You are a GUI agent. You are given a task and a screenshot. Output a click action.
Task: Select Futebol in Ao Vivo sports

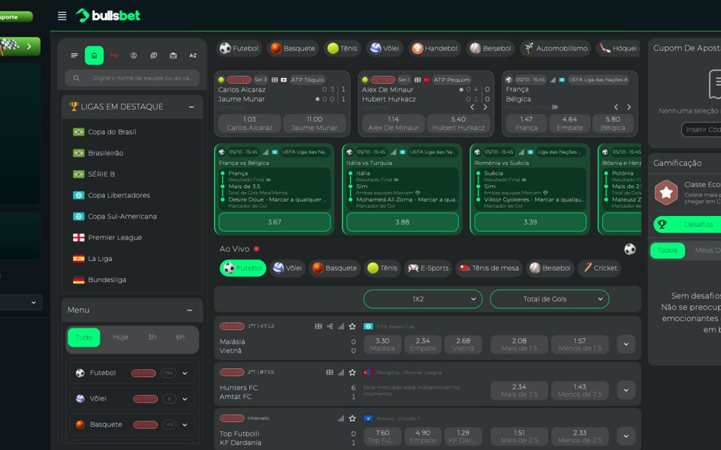243,268
